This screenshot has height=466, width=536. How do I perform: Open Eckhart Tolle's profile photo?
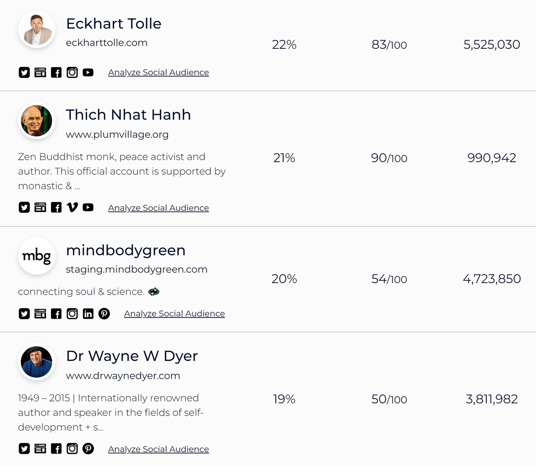pyautogui.click(x=37, y=30)
